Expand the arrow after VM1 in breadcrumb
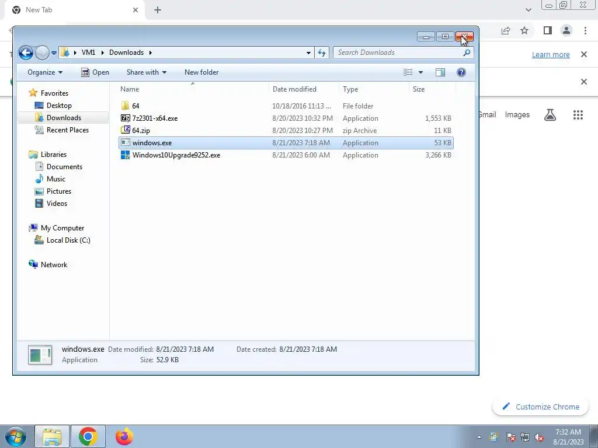The width and height of the screenshot is (598, 448). click(103, 52)
